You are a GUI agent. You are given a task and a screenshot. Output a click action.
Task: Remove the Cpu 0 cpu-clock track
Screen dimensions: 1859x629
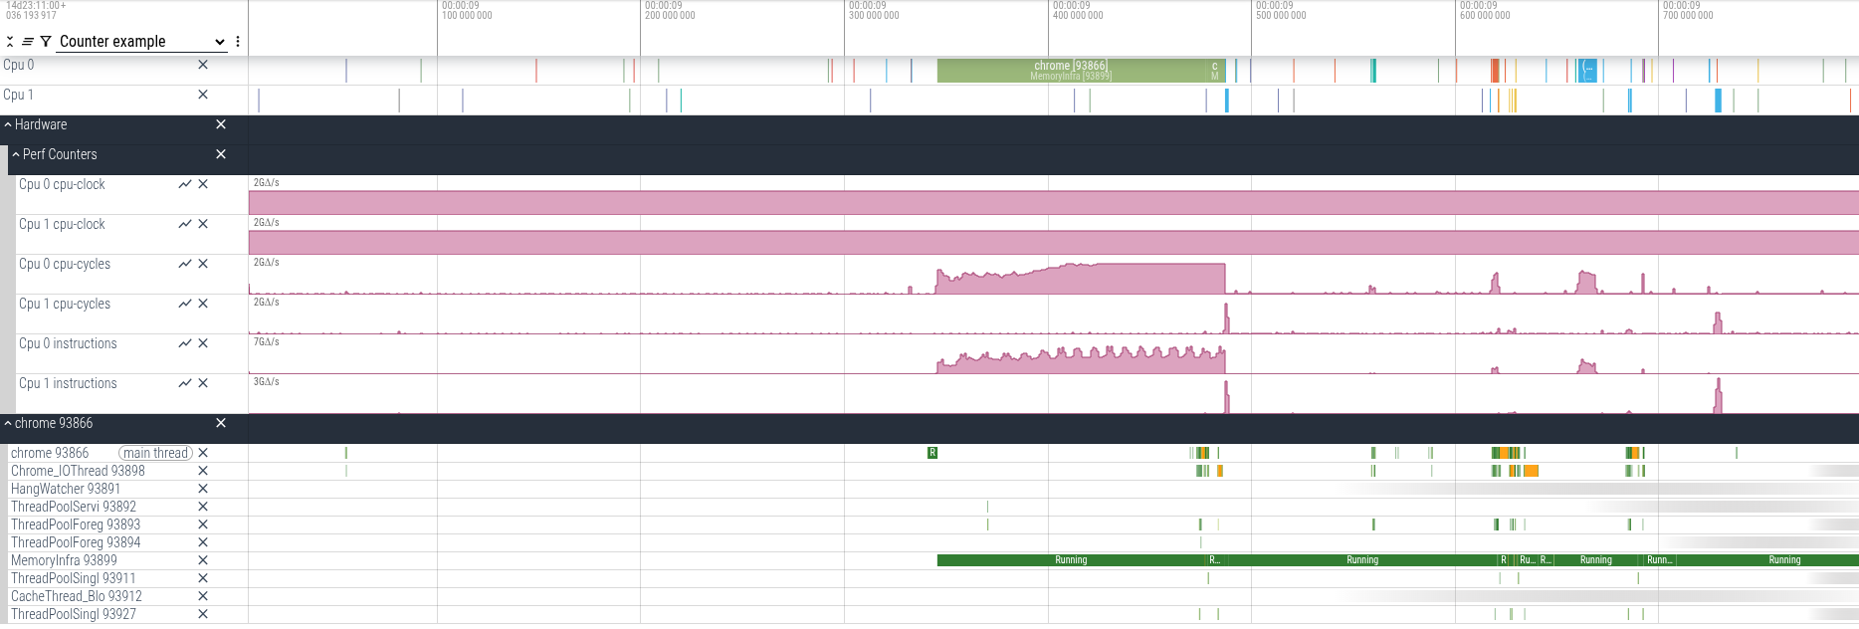point(203,184)
